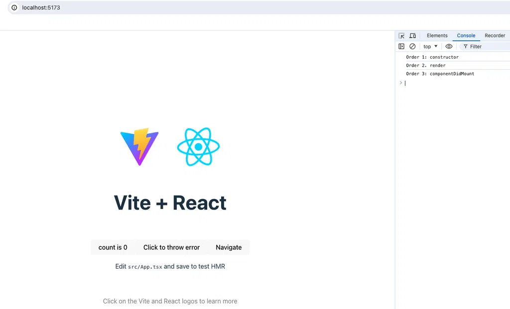Select the localhost:5173 address bar URL
Image resolution: width=510 pixels, height=309 pixels.
[x=41, y=7]
